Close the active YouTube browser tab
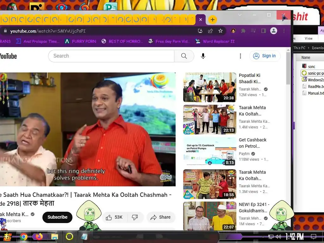The width and height of the screenshot is (324, 243). (x=200, y=20)
